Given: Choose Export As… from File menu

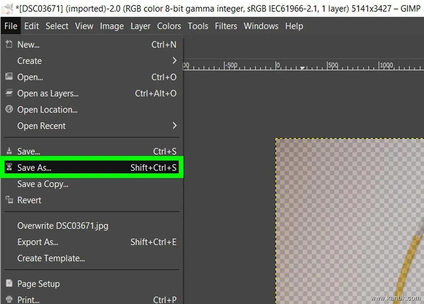Looking at the screenshot, I should (x=38, y=242).
